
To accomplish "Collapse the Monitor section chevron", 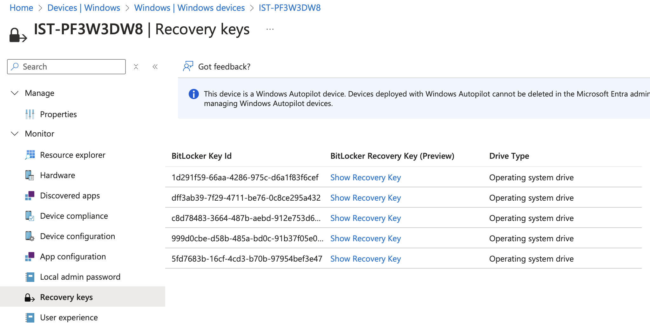I will (x=15, y=134).
